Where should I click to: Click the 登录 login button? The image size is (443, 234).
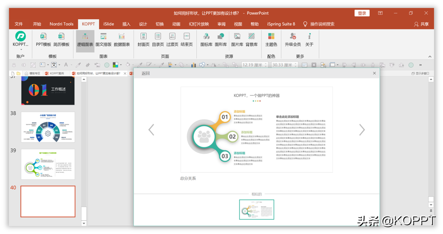pyautogui.click(x=362, y=13)
